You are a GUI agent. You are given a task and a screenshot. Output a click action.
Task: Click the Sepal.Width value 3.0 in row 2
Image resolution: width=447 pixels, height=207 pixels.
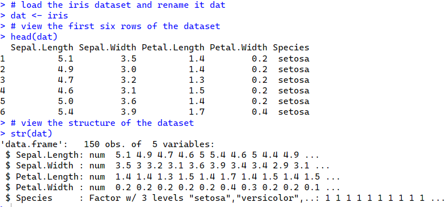129,69
